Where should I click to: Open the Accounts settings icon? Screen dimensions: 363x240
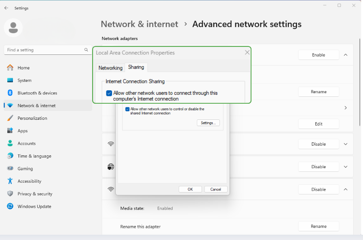11,143
